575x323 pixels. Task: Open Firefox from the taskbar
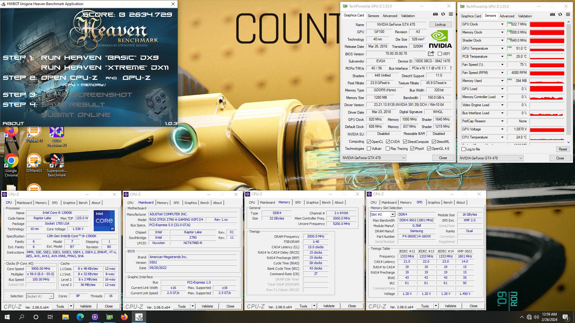(x=124, y=317)
